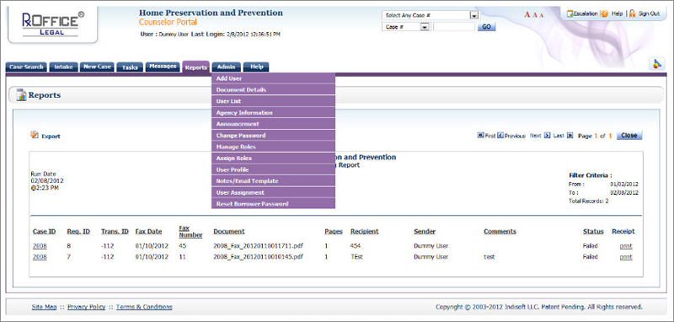Select Change Password menu item
Screen dimensions: 674x322
(x=273, y=136)
